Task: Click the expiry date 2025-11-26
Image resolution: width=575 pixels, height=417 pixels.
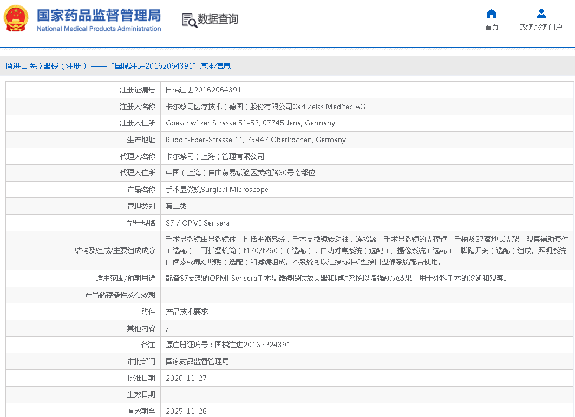Action: [x=186, y=411]
